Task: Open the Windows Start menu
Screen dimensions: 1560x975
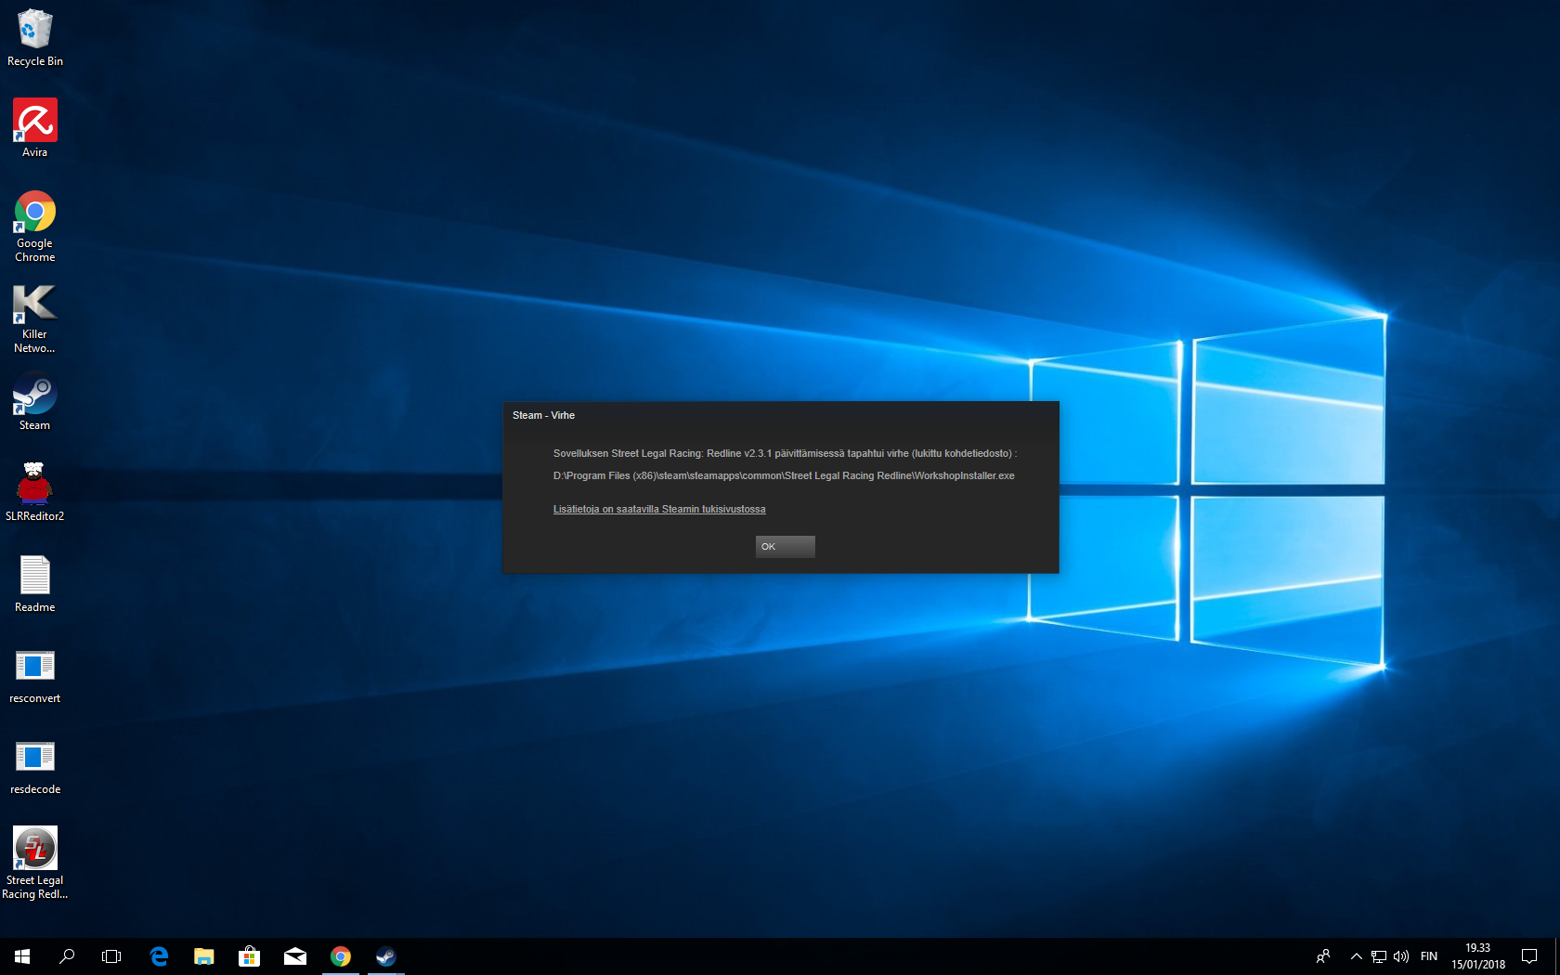Action: pyautogui.click(x=22, y=956)
